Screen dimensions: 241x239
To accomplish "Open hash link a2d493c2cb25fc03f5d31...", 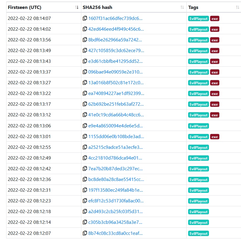I will pos(115,211).
